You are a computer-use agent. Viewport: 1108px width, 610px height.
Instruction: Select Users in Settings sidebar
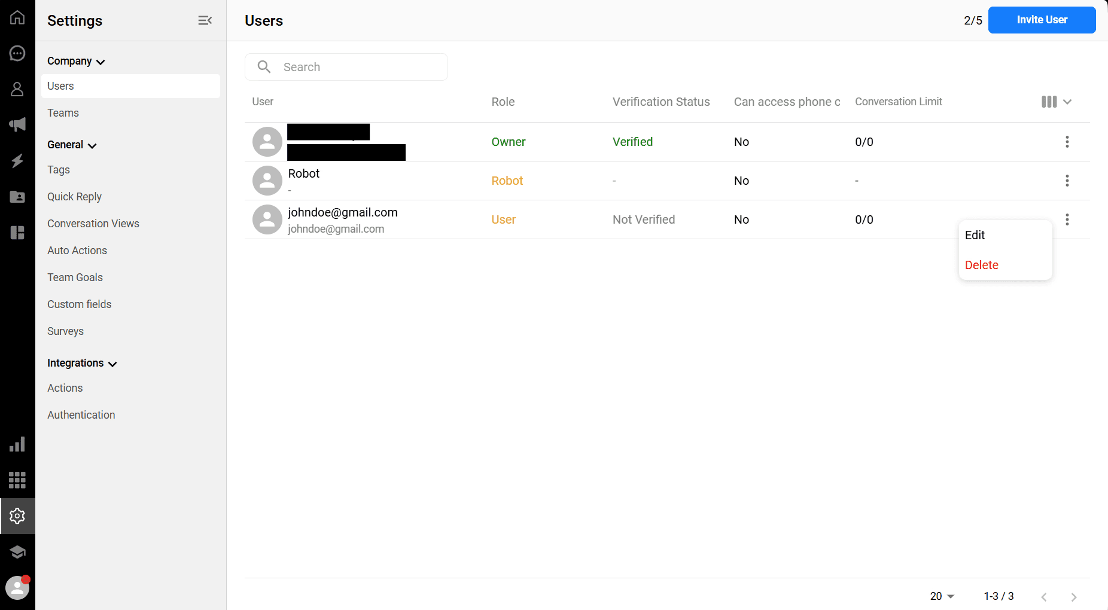tap(130, 86)
